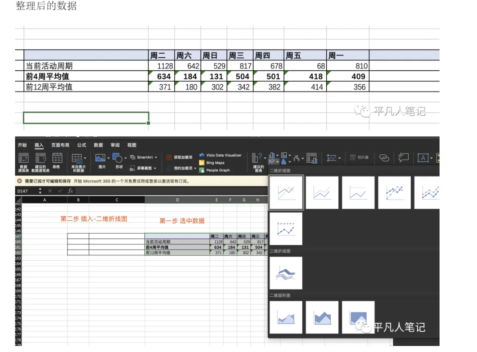Click the hierarchy treemap chart icon

pyautogui.click(x=284, y=155)
